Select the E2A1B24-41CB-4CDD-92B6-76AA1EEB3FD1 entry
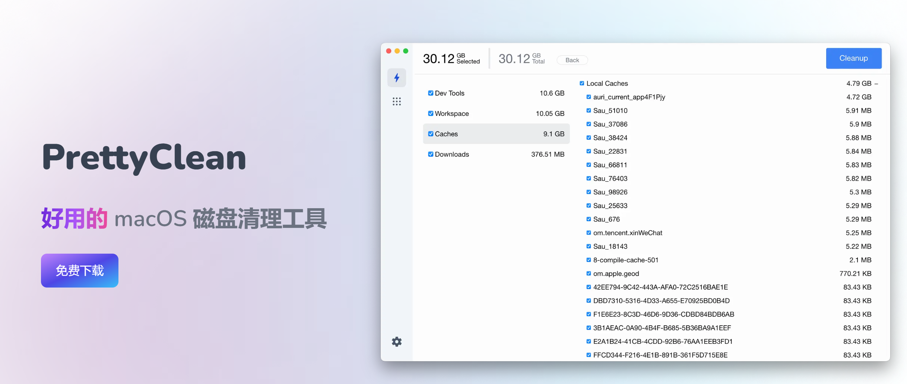Viewport: 907px width, 384px height. (729, 342)
